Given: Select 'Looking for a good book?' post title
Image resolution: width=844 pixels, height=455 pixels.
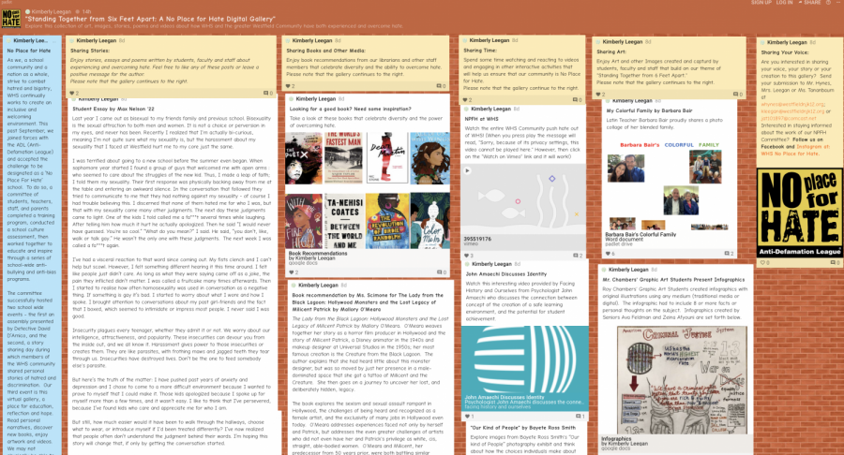Looking at the screenshot, I should pyautogui.click(x=351, y=109).
